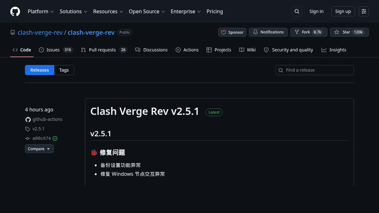Click the '修复 Windows 节点交互异常' bullet
Viewport: 379px width, 213px height.
point(133,174)
